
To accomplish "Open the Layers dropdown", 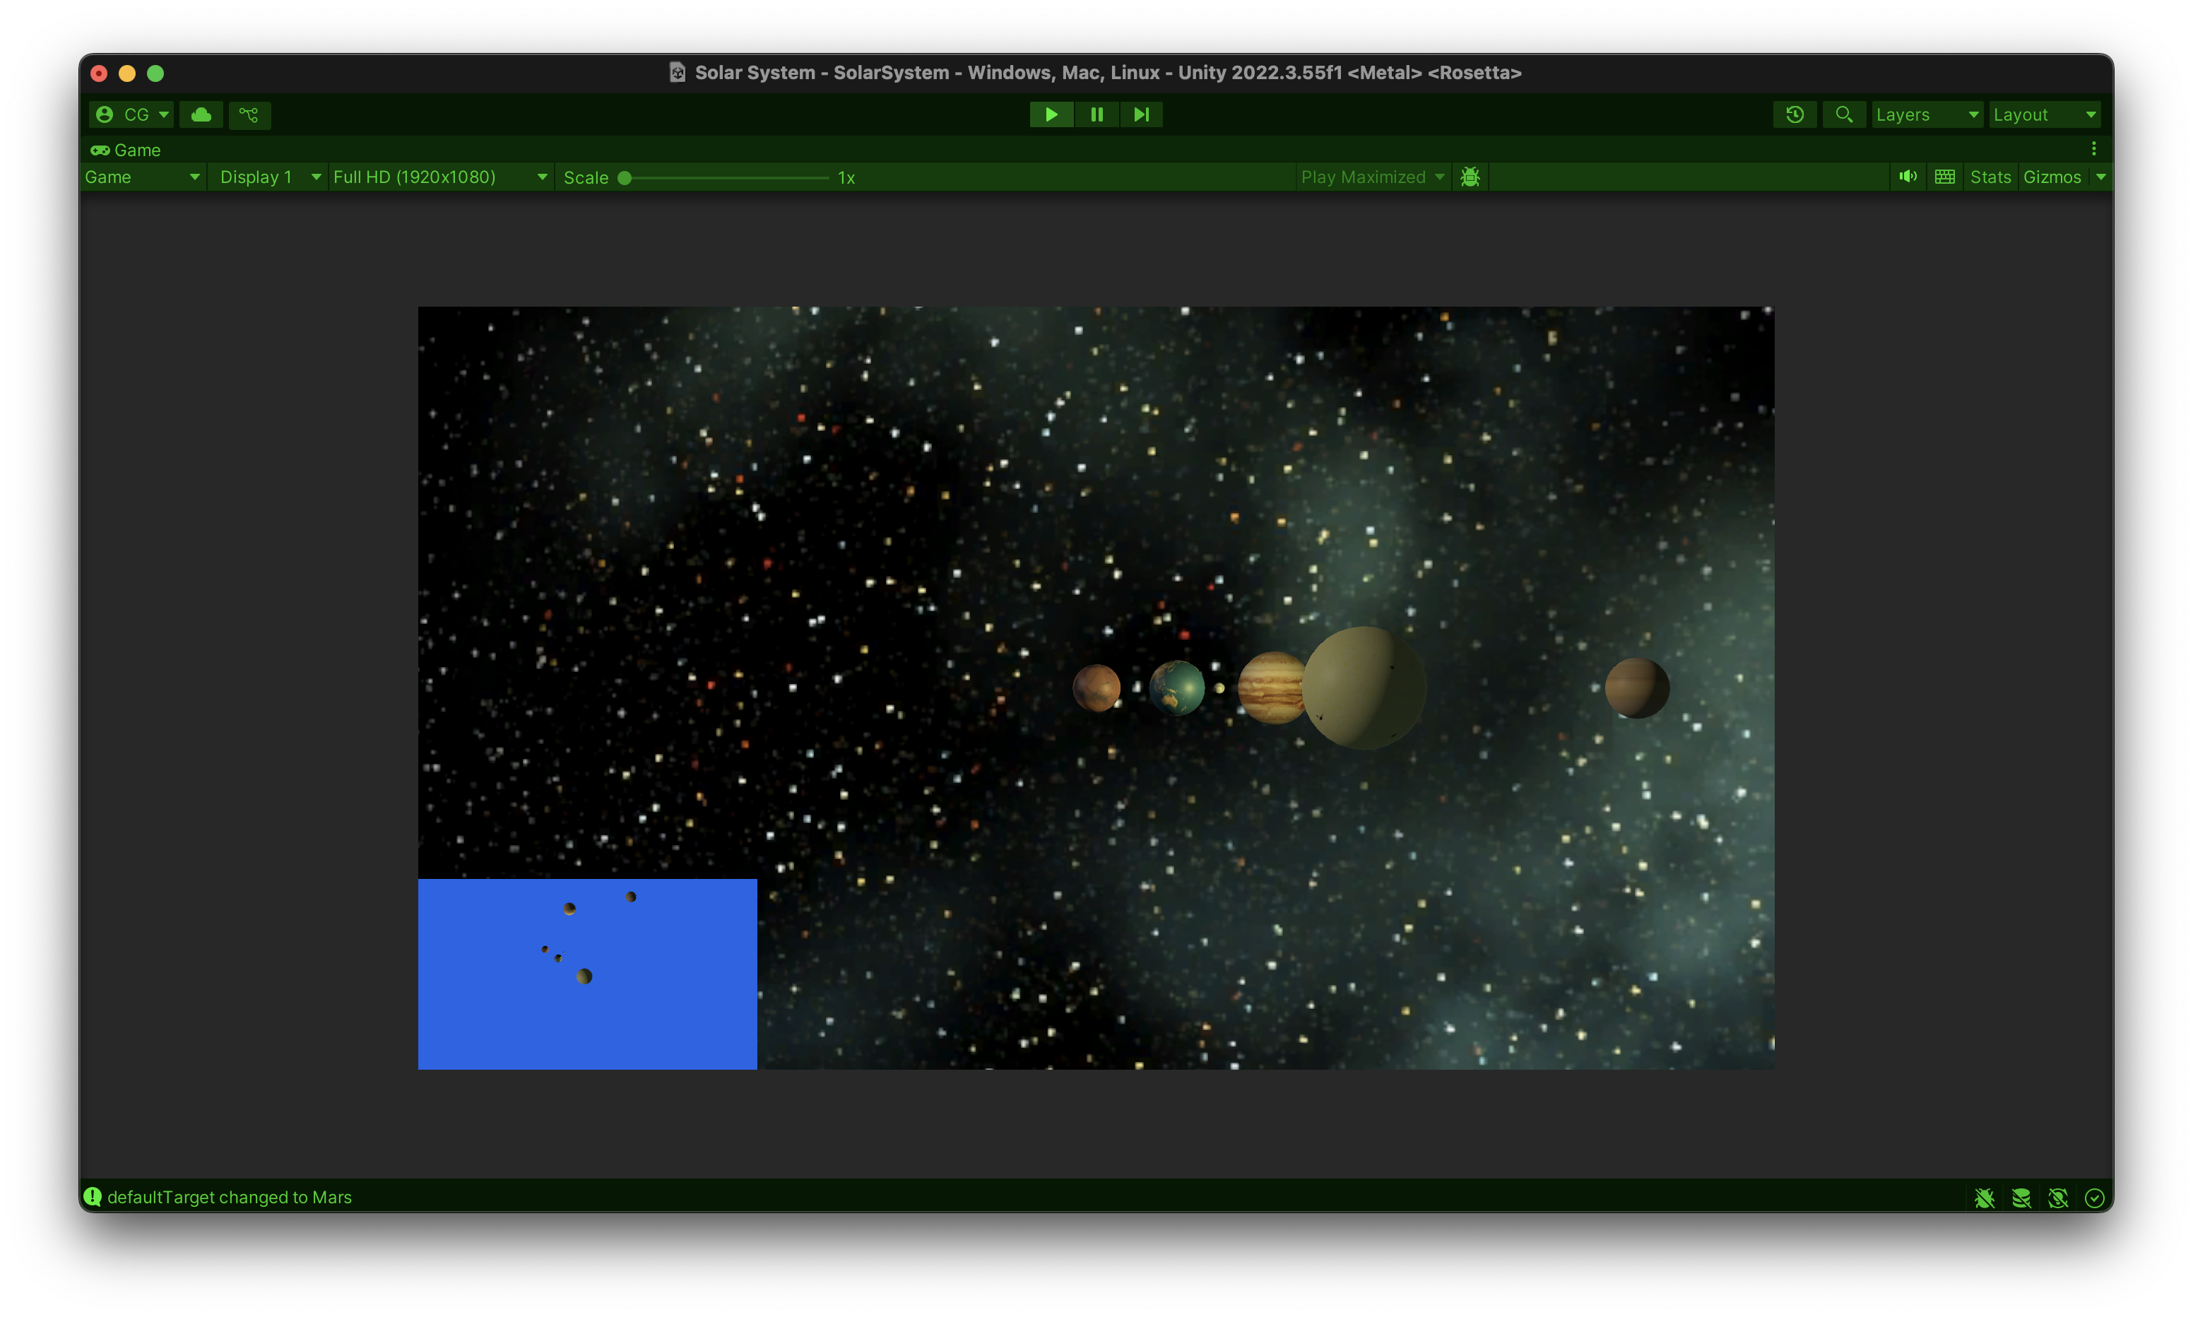I will click(1927, 114).
